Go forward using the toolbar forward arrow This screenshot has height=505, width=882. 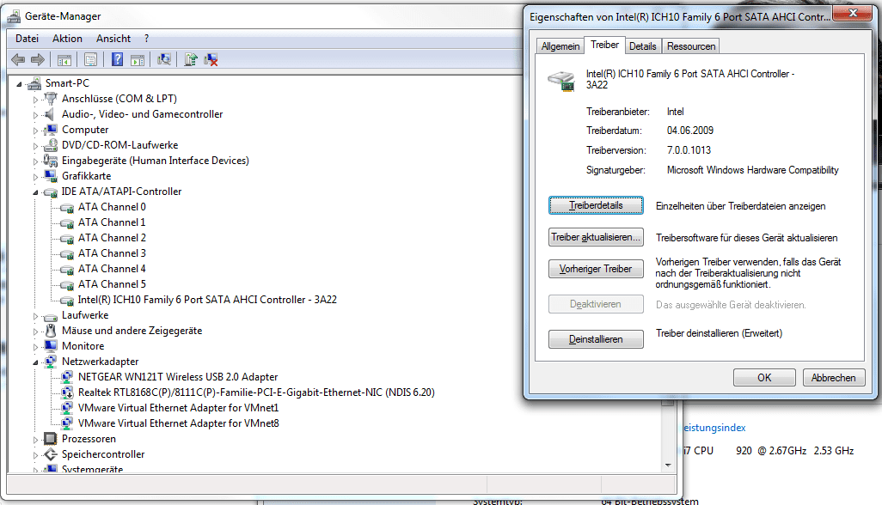38,59
